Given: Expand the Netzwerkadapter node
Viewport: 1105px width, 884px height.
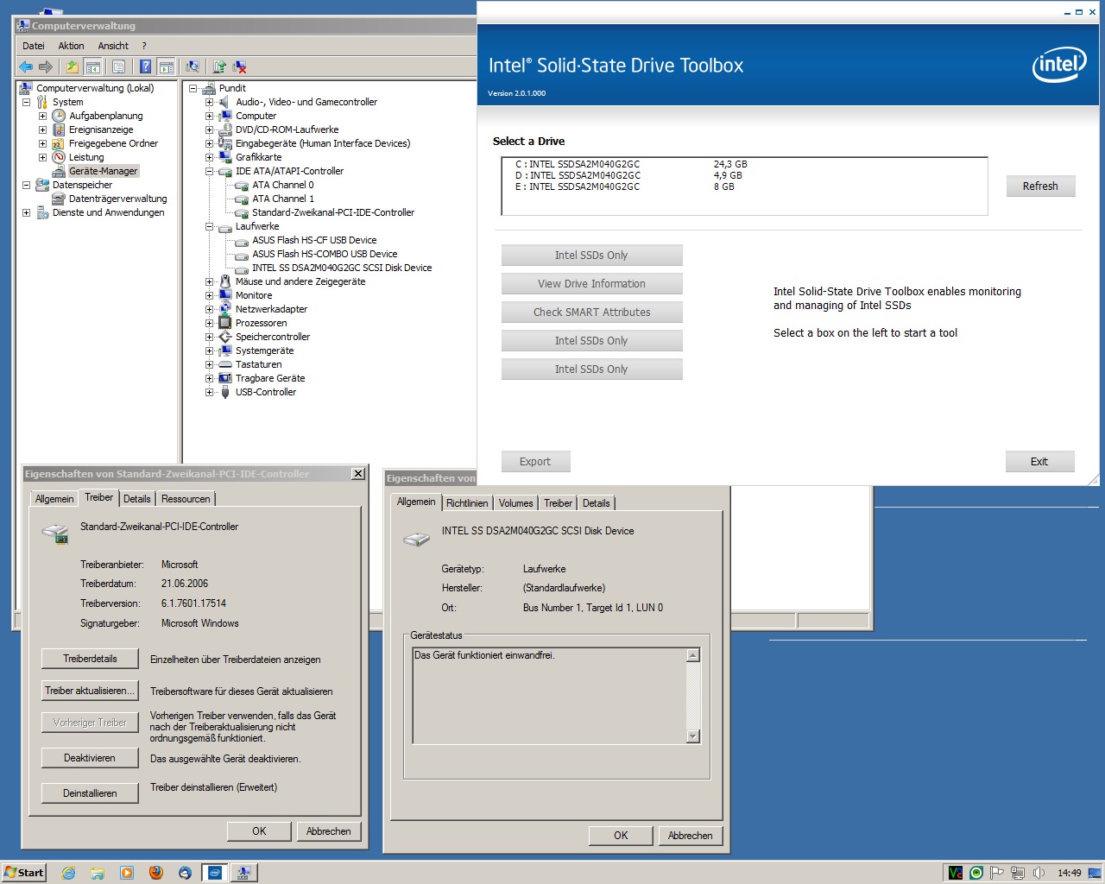Looking at the screenshot, I should click(x=209, y=309).
